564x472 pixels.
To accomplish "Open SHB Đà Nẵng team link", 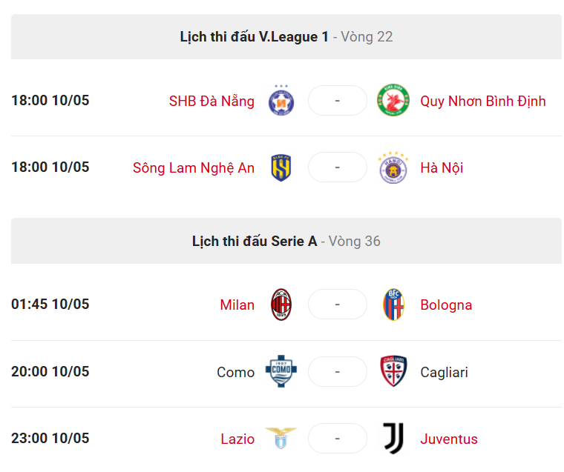I will coord(211,102).
